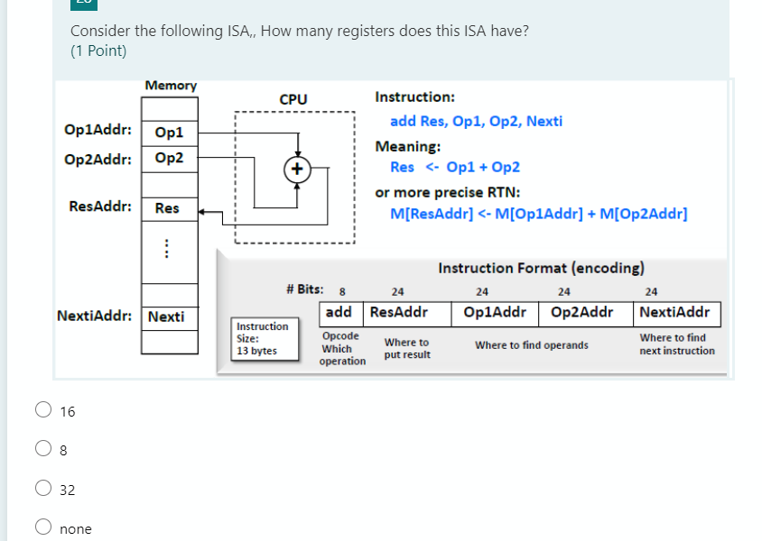The image size is (762, 541).
Task: Click the answer label text 'none'
Action: coord(76,529)
